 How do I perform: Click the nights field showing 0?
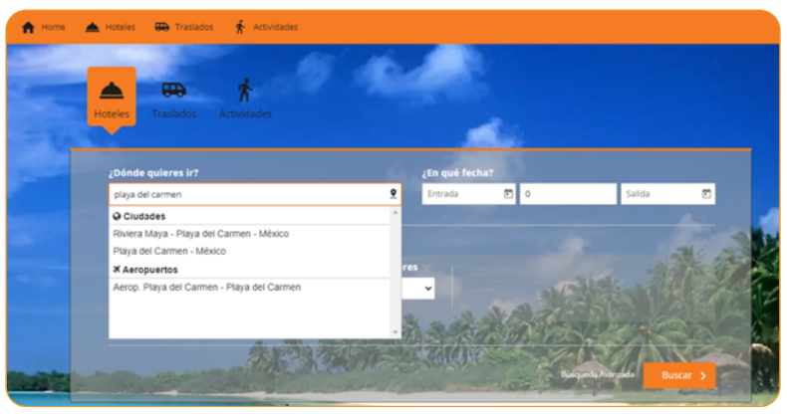click(x=567, y=194)
